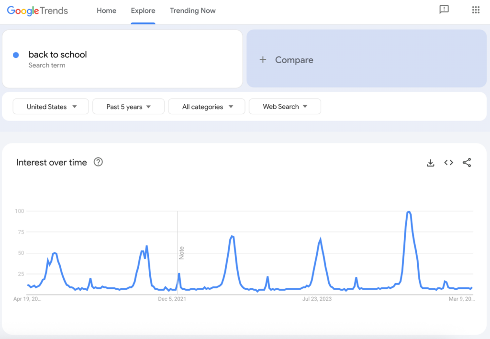Open help icon beside Interest over time
The width and height of the screenshot is (490, 339).
pos(98,162)
